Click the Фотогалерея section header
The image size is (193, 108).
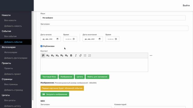tap(9, 47)
